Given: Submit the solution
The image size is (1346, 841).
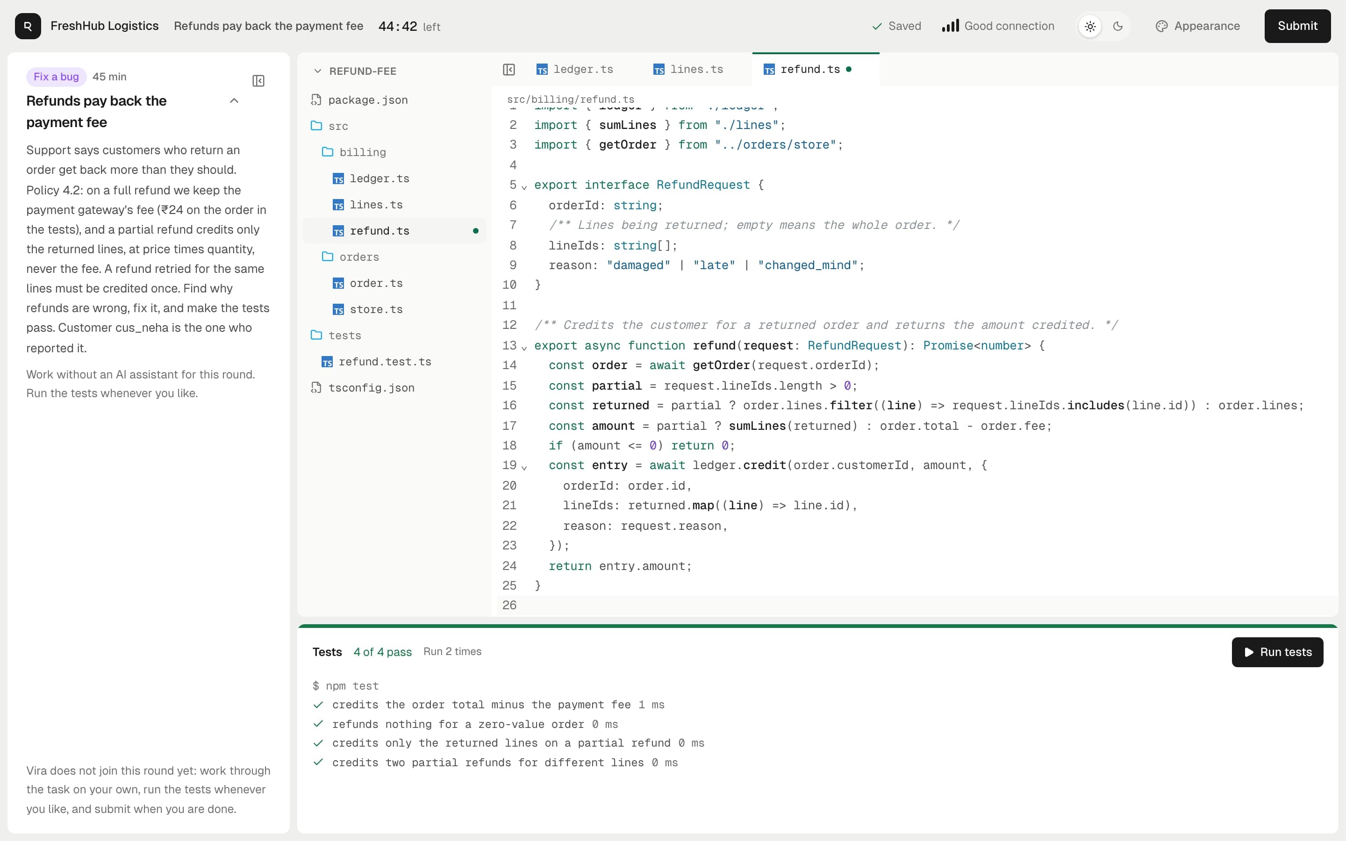Looking at the screenshot, I should [x=1297, y=26].
